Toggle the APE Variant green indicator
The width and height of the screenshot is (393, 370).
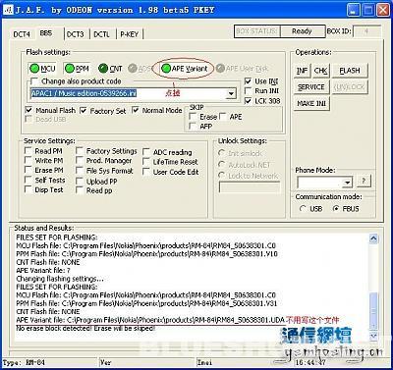[x=166, y=69]
